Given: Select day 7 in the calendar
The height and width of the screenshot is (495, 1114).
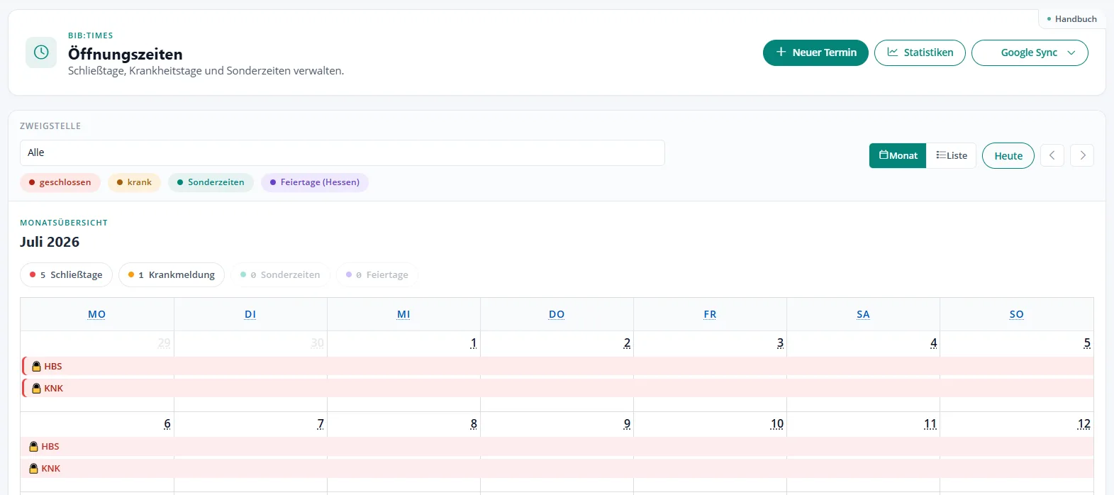Looking at the screenshot, I should [321, 424].
